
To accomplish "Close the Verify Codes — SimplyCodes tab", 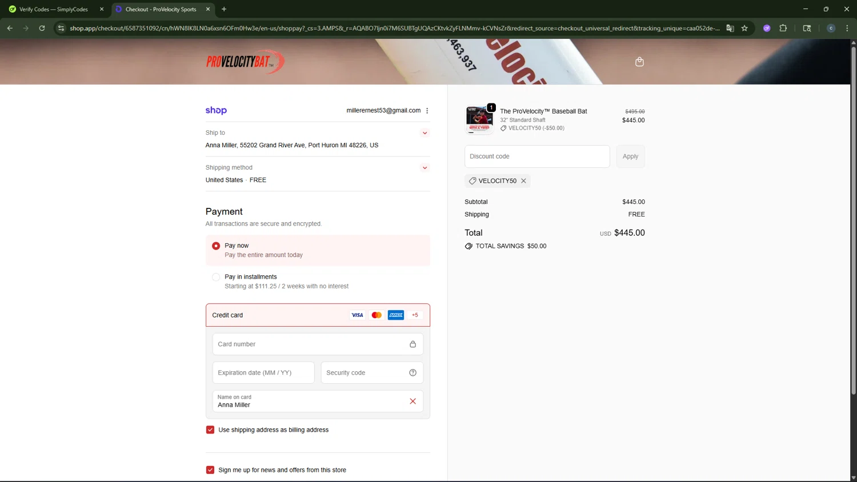I will click(102, 9).
